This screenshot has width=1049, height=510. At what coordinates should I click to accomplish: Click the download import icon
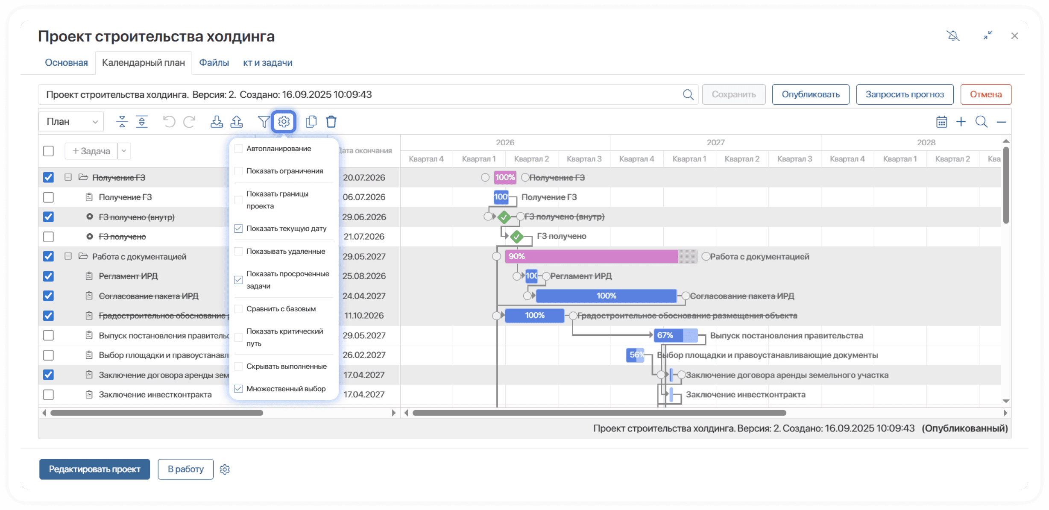[217, 122]
